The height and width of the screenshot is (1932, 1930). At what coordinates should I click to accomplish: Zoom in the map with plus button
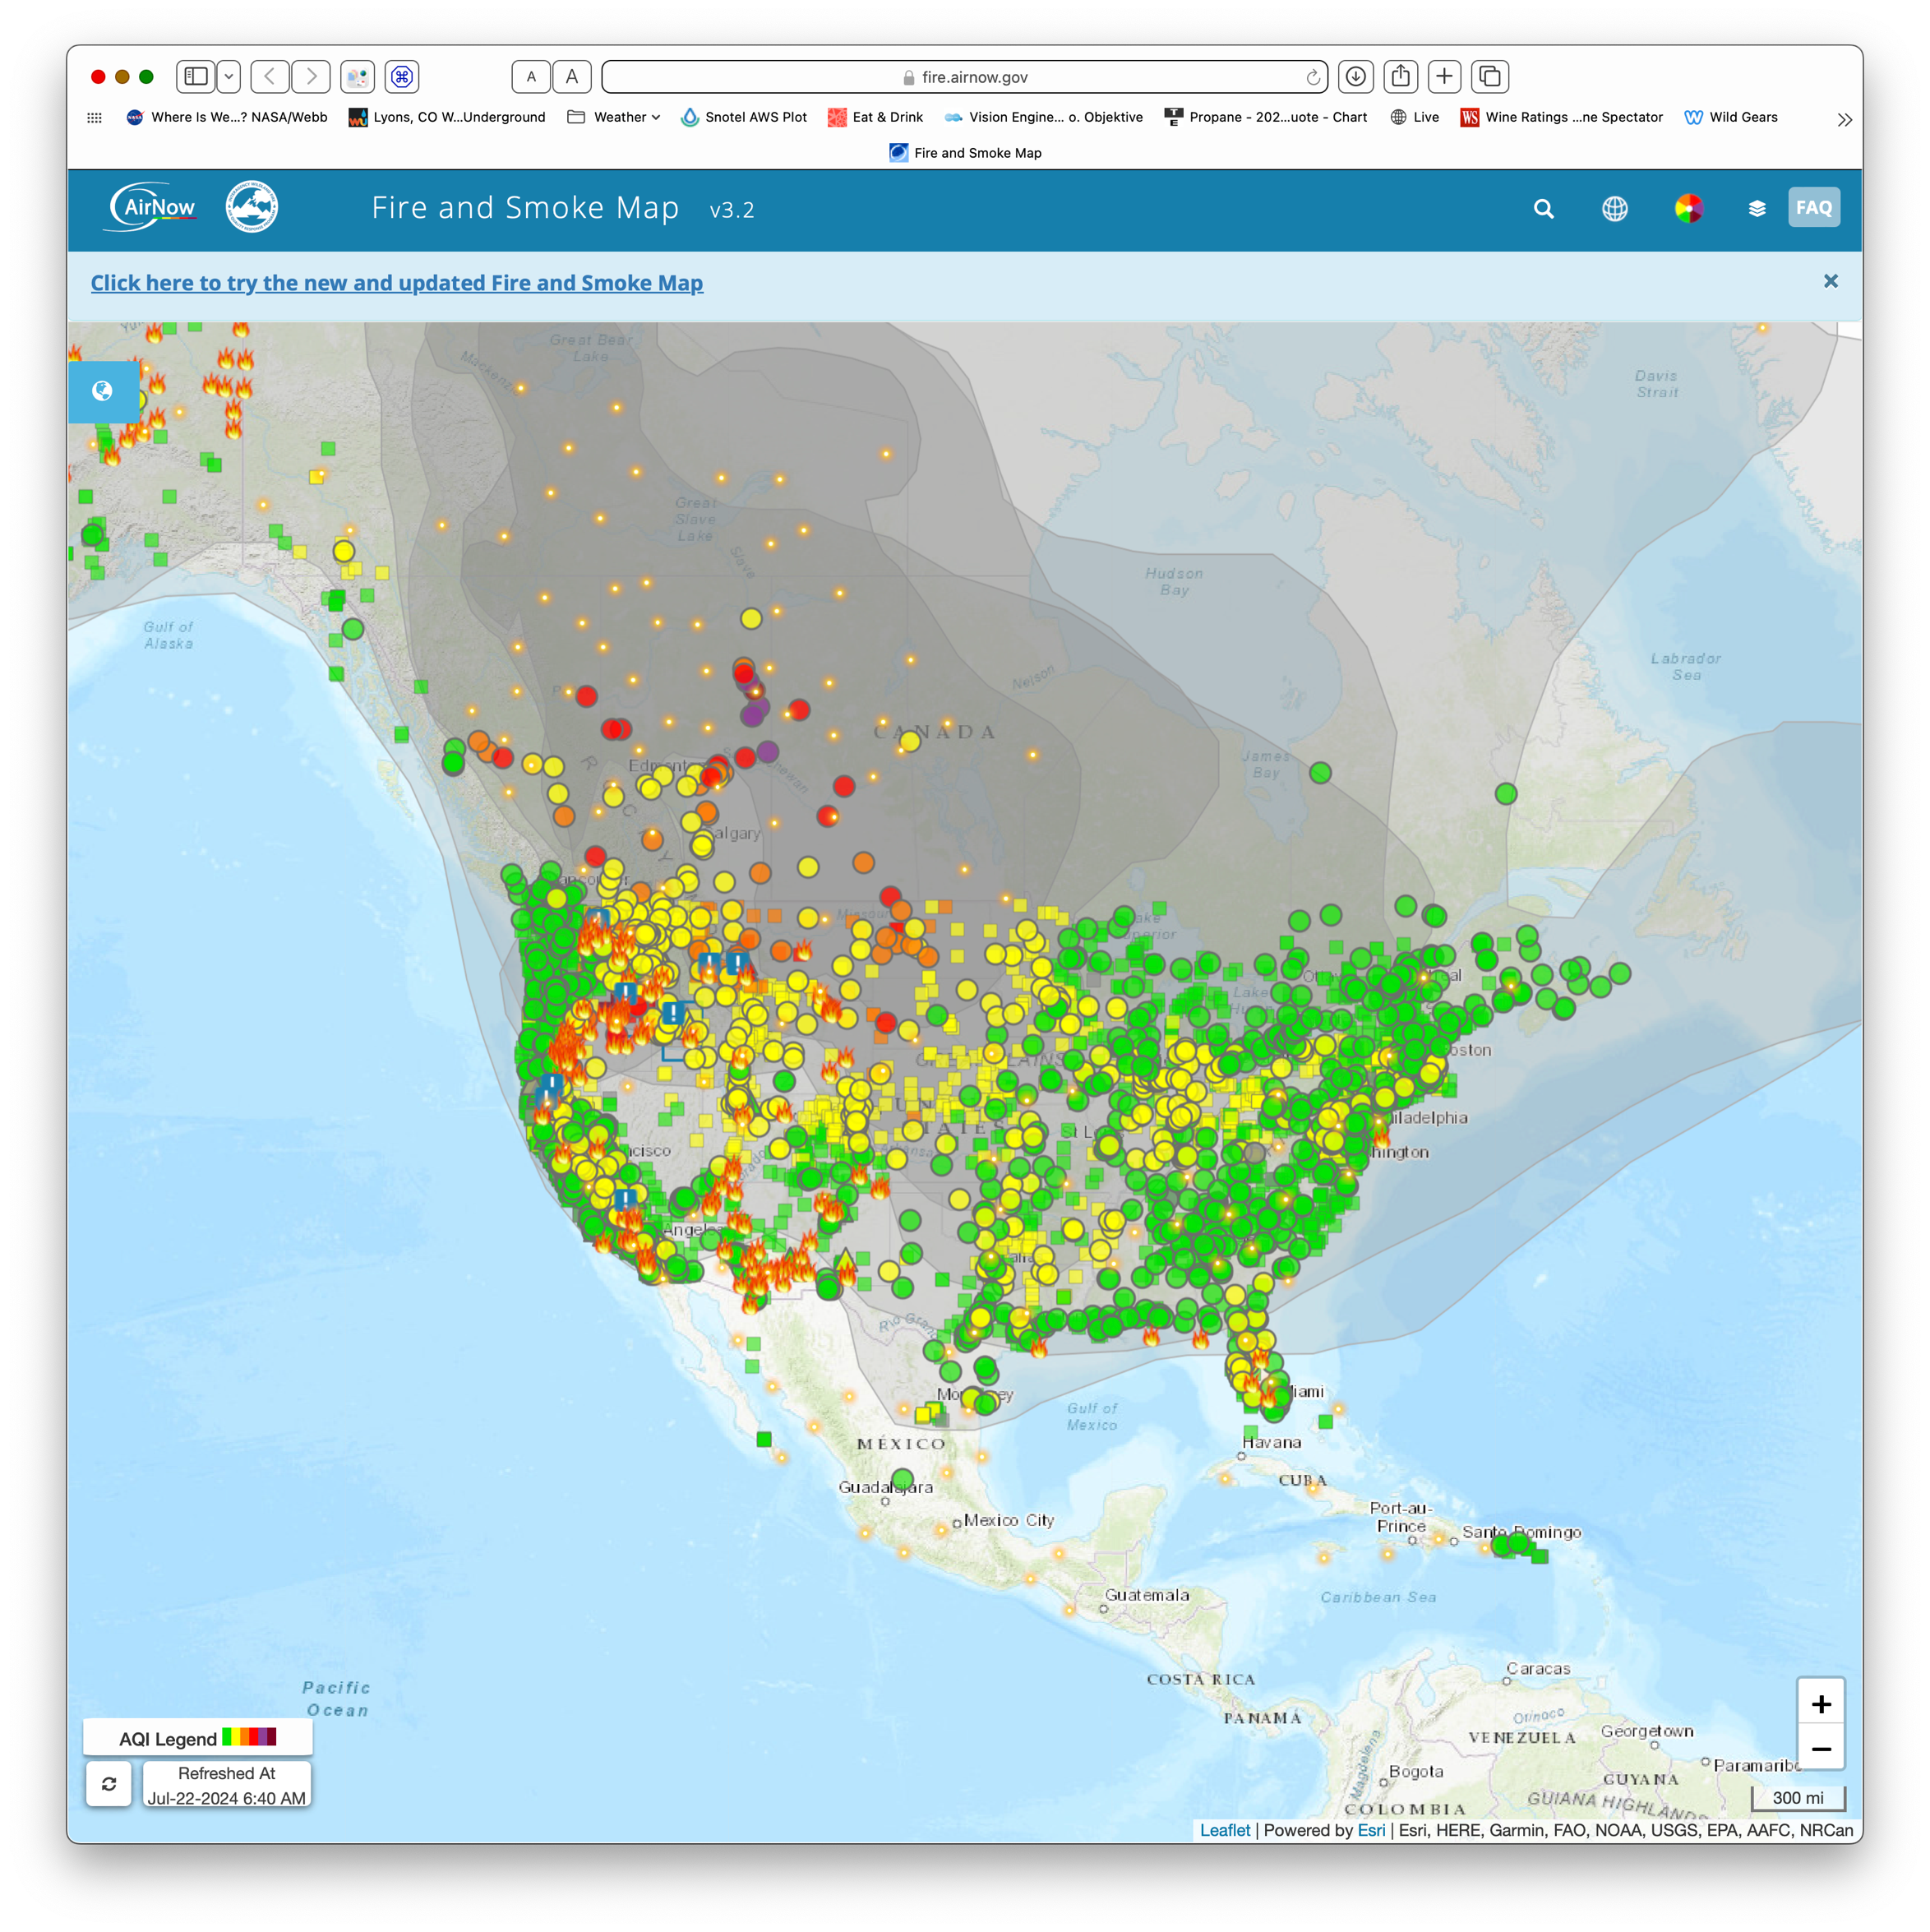(x=1820, y=1703)
